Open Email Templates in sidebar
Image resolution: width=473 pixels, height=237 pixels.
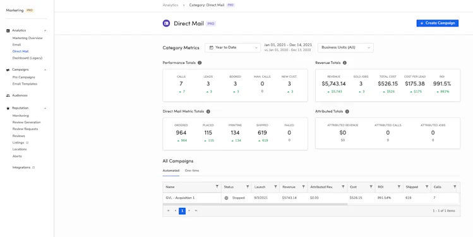tap(25, 84)
